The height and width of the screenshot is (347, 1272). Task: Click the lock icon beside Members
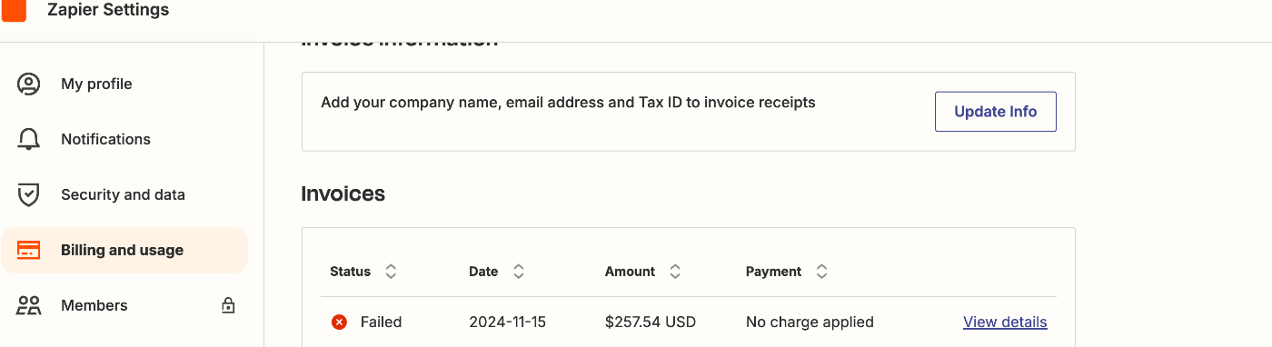228,306
